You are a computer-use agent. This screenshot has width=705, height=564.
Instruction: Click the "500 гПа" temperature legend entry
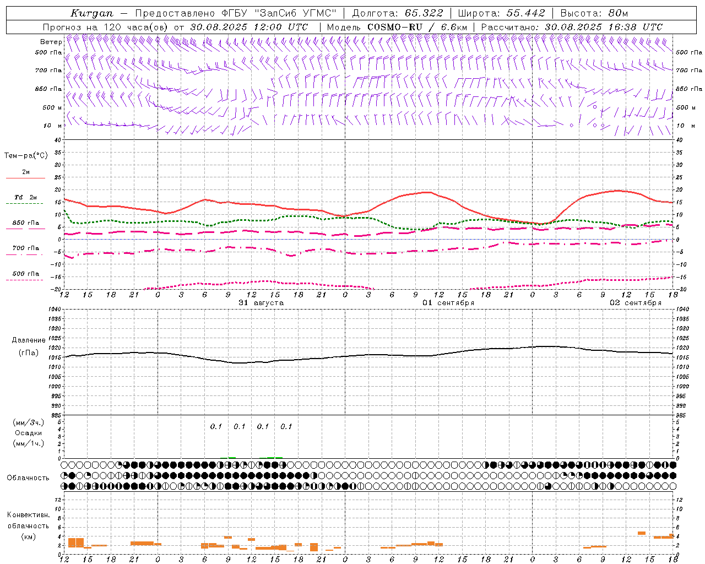pyautogui.click(x=26, y=274)
